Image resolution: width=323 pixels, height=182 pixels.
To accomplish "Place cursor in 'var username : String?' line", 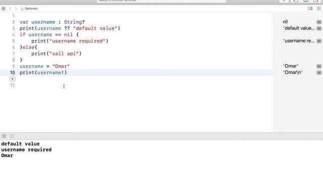I will 52,22.
